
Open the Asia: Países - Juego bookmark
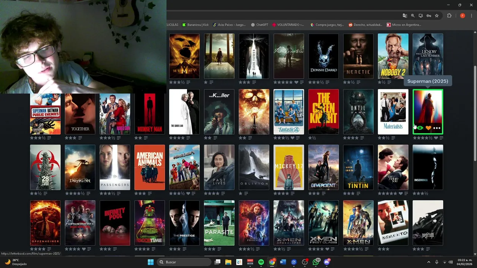point(229,25)
